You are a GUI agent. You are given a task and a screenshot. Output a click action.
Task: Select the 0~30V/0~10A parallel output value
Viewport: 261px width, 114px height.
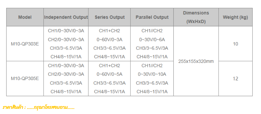[152, 74]
